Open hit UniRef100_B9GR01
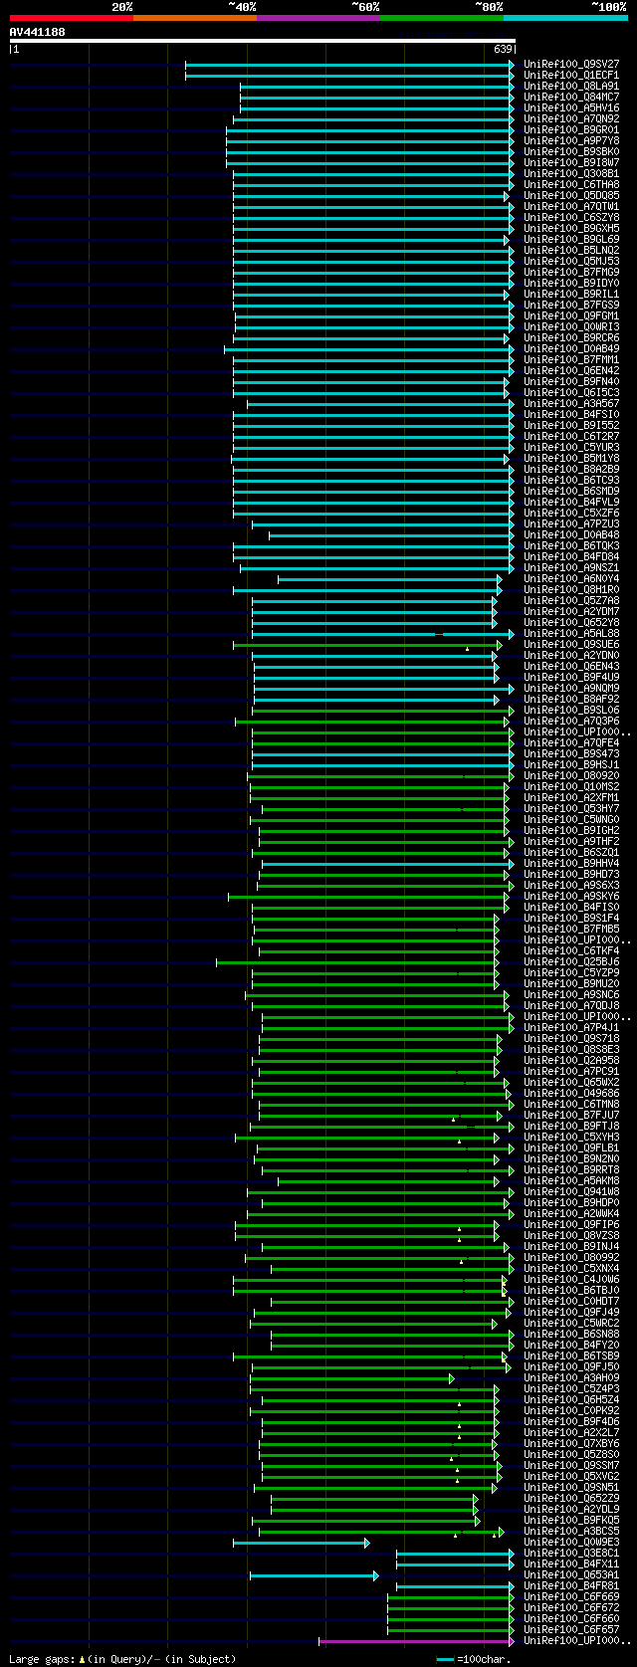Screen dimensions: 637x1667 pyautogui.click(x=571, y=129)
